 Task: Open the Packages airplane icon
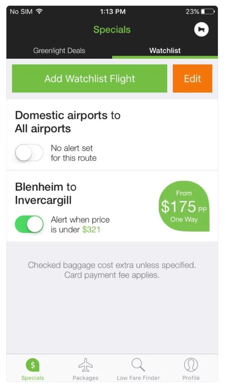86,365
